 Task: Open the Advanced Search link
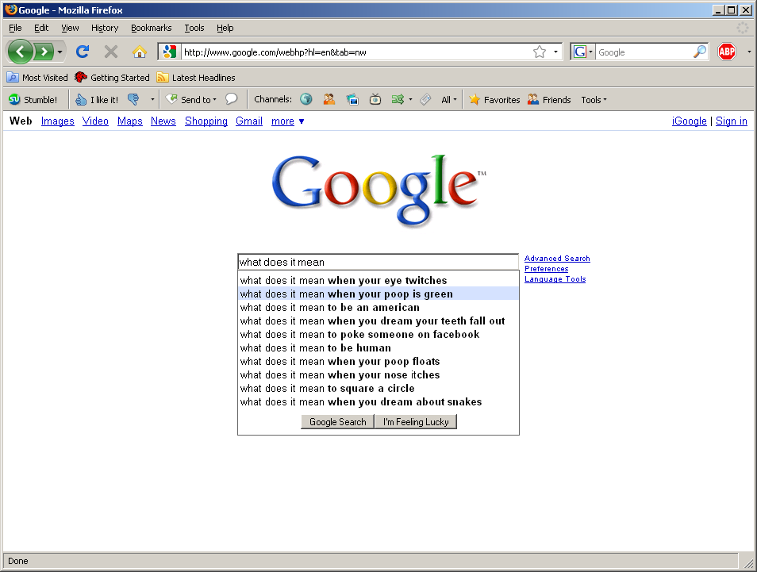(x=557, y=259)
